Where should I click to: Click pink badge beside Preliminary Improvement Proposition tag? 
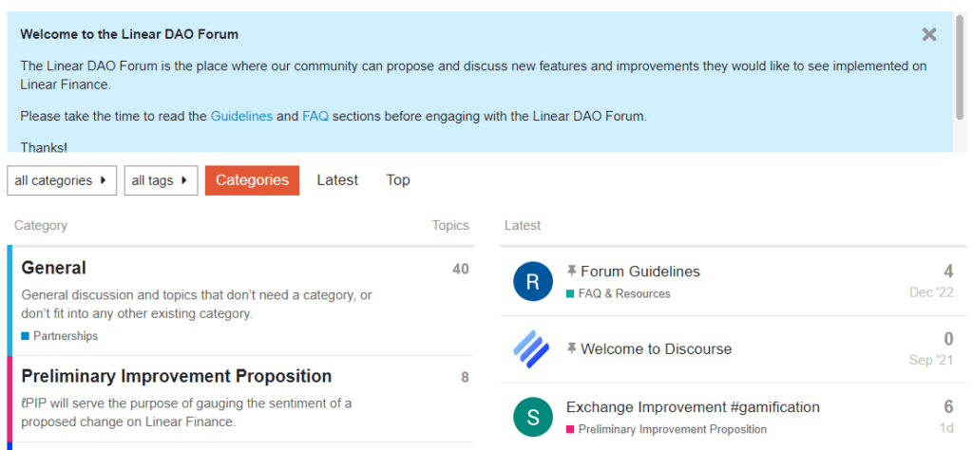[570, 429]
